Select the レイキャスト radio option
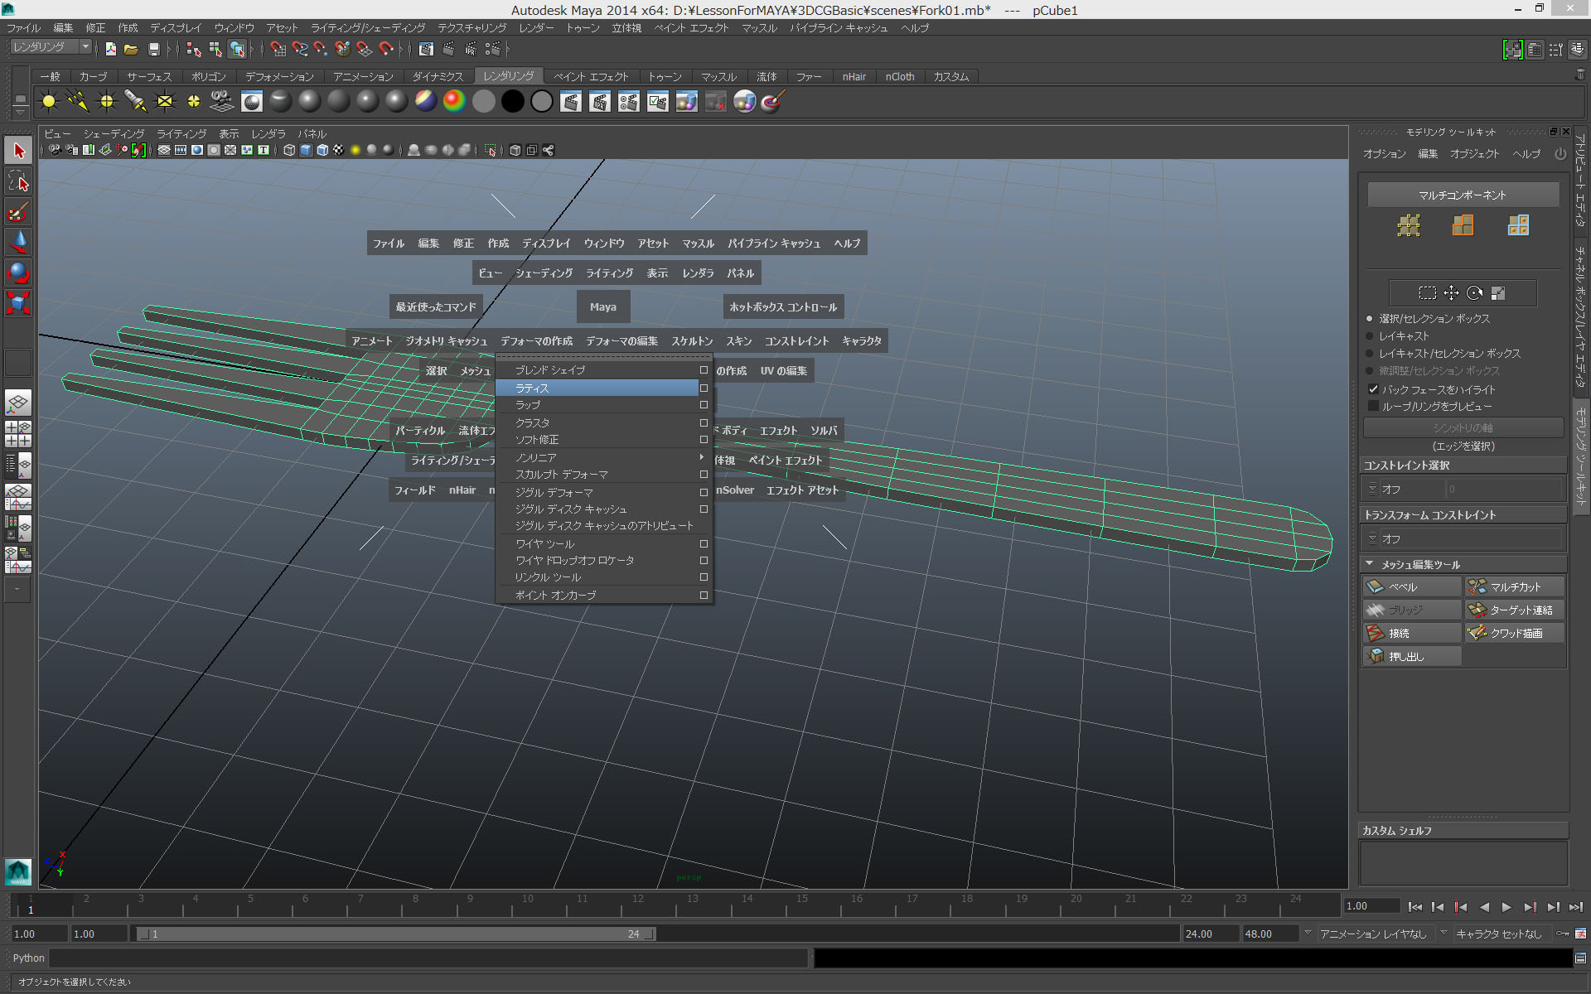The image size is (1591, 994). pyautogui.click(x=1370, y=335)
